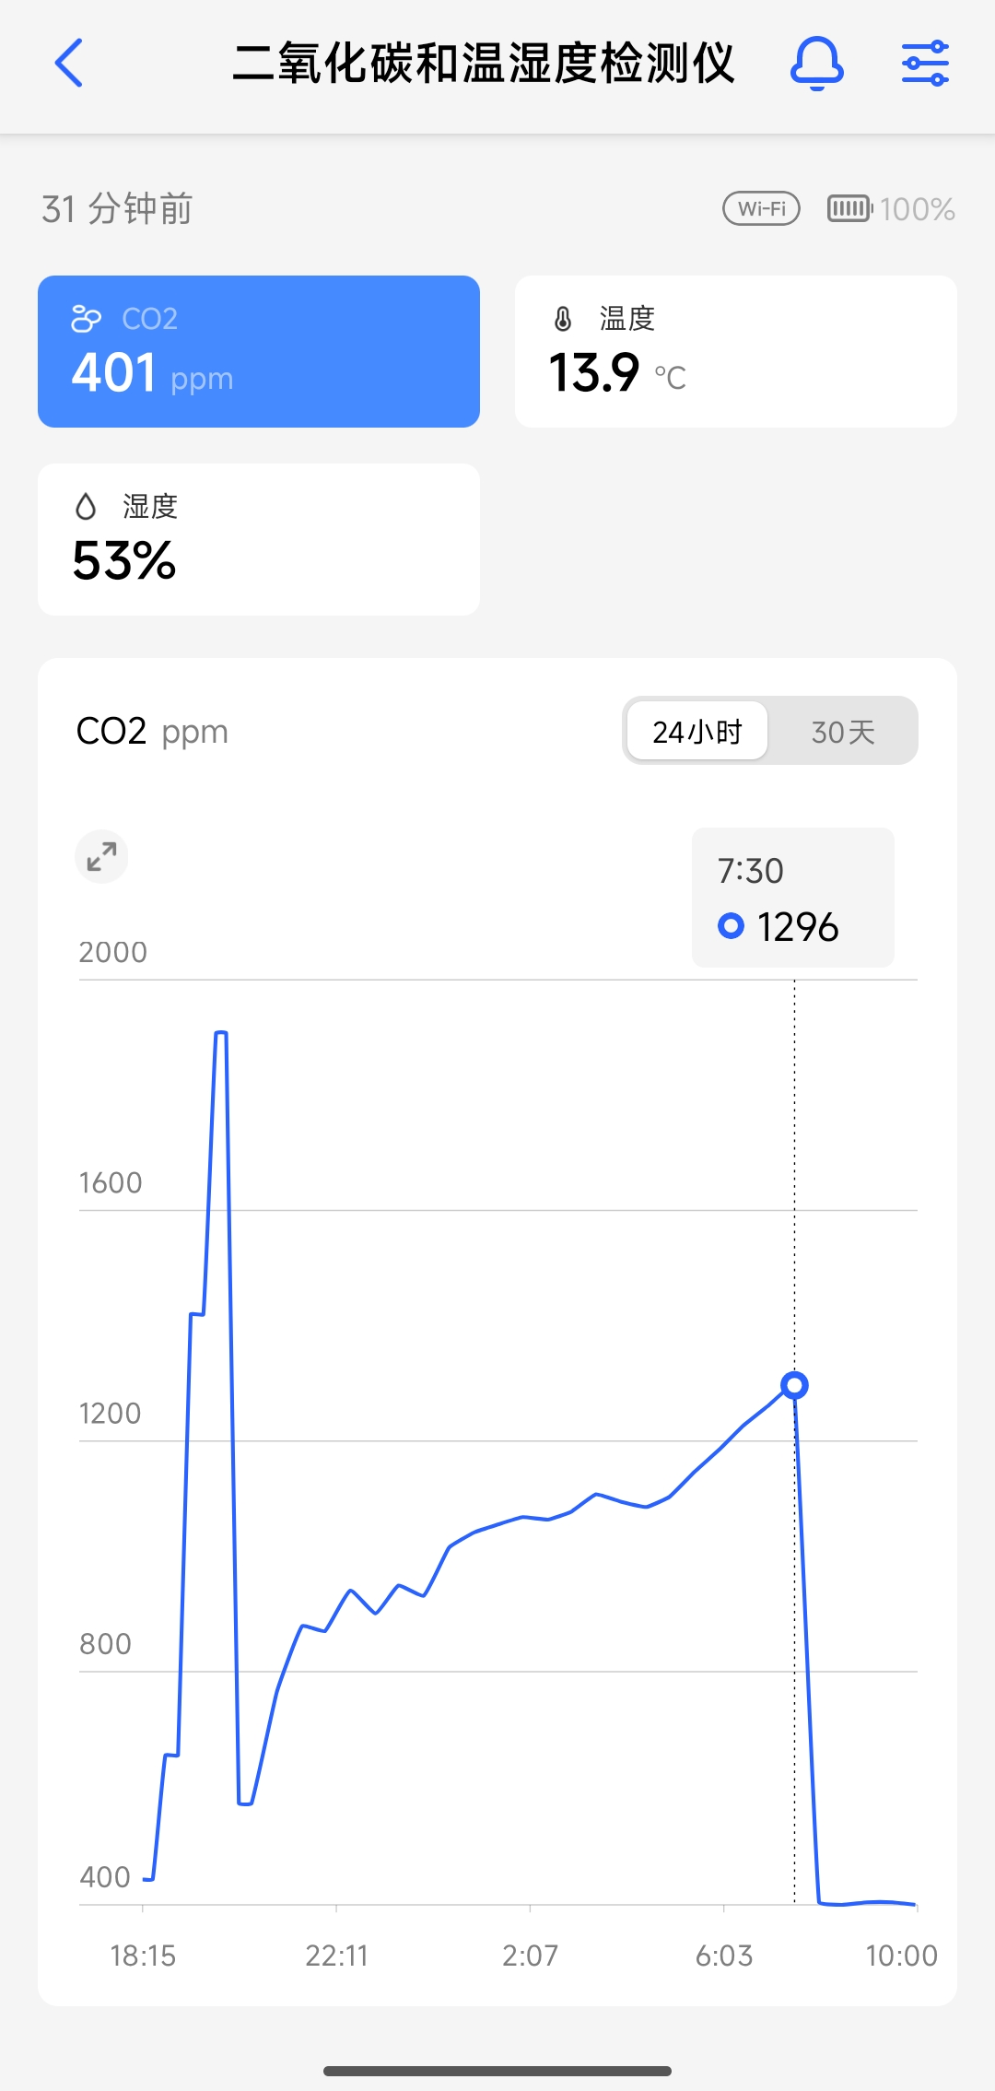Switch chart to 24小时 view

[x=696, y=732]
